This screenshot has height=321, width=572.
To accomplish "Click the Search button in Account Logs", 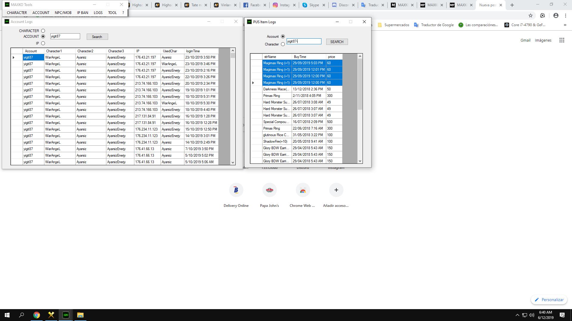I will pyautogui.click(x=97, y=37).
